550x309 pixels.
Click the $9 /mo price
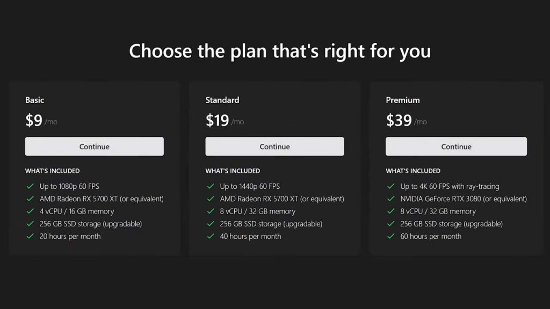coord(41,121)
